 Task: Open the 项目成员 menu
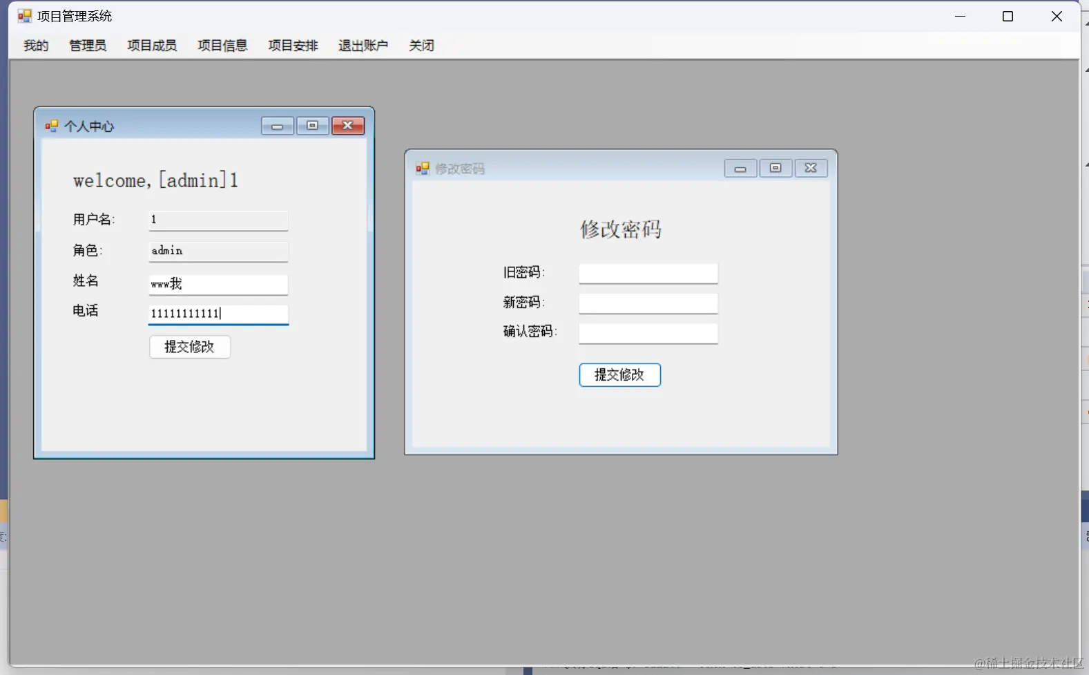pos(152,46)
